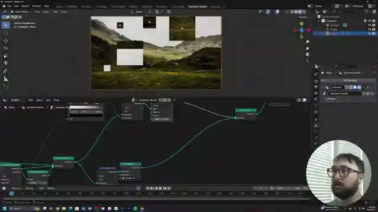Open the Render menu
The height and width of the screenshot is (212, 378).
[25, 6]
